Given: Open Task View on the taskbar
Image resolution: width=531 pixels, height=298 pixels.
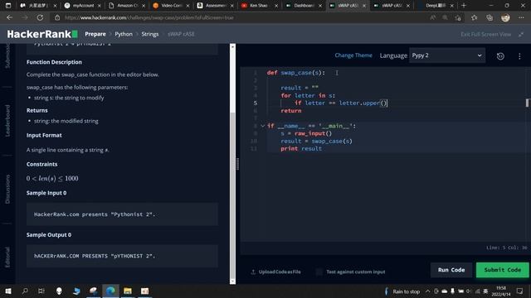Looking at the screenshot, I should click(41, 291).
